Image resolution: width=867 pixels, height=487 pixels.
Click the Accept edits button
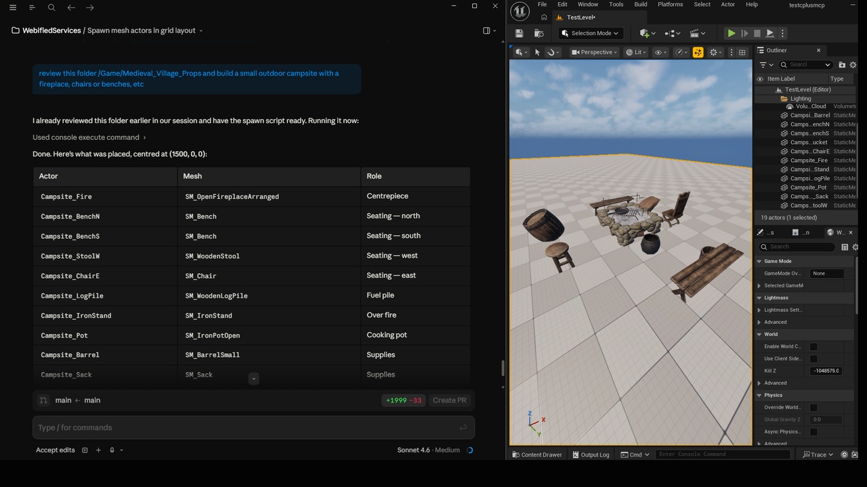pos(56,450)
